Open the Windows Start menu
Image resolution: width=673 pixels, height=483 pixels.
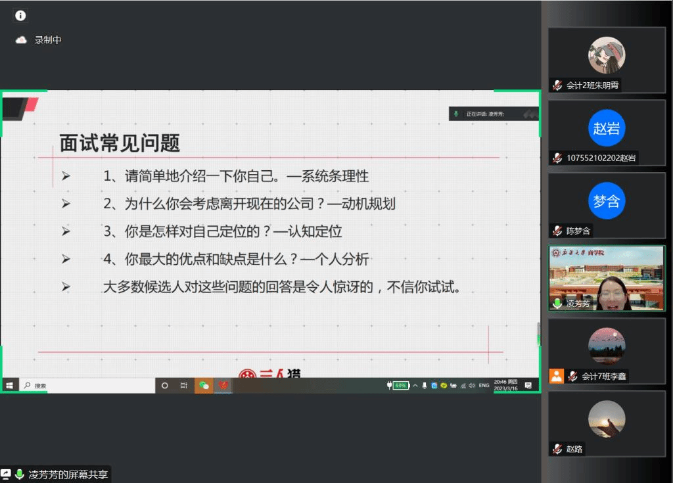tap(10, 386)
